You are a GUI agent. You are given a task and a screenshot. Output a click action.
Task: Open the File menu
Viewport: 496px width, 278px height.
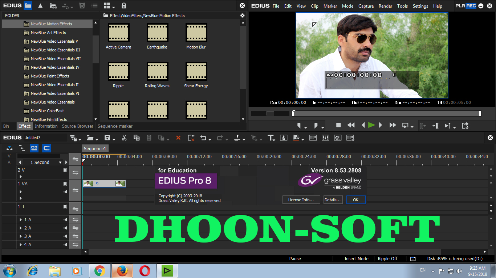(276, 6)
